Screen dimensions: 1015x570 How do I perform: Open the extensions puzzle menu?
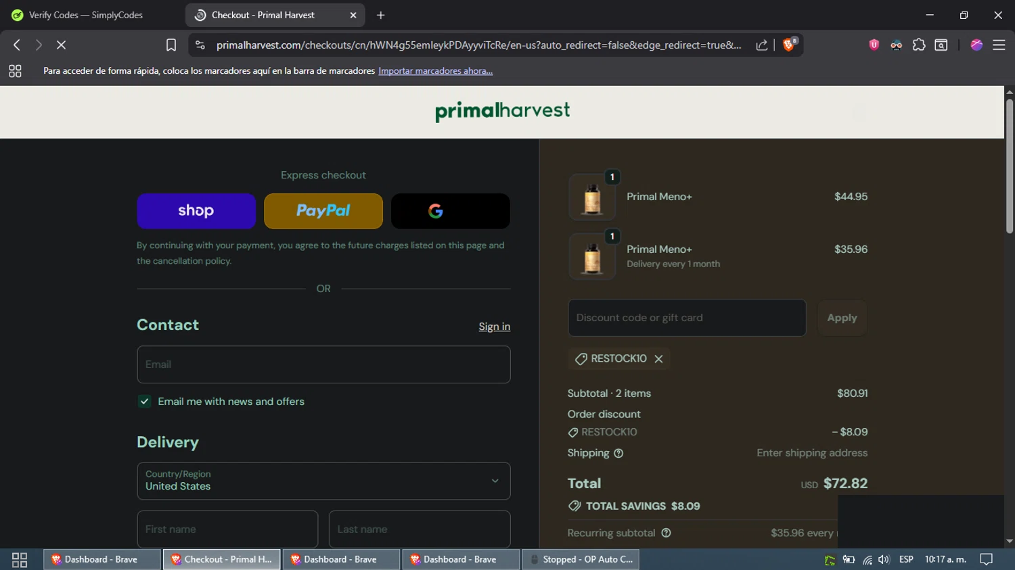pyautogui.click(x=918, y=45)
